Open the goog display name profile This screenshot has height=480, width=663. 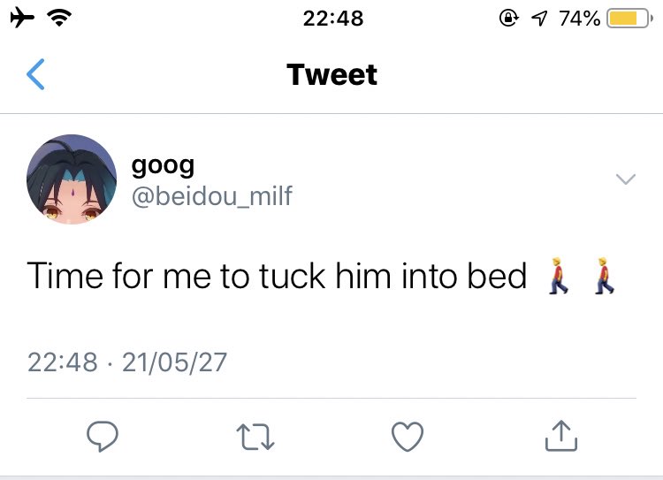click(163, 165)
